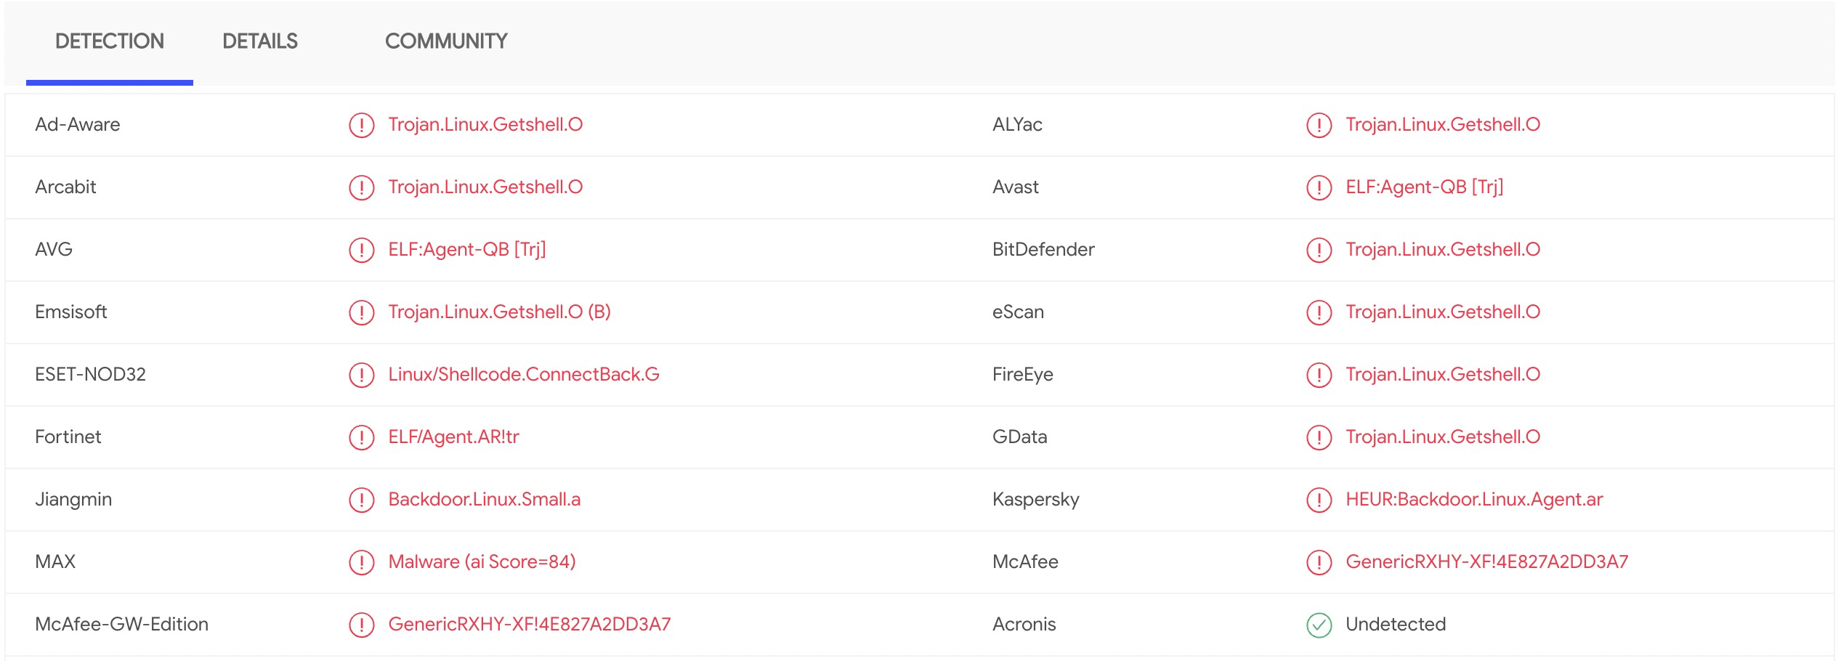Screen dimensions: 1841x661
Task: Click the warning icon in the Jiangmin row
Action: [361, 500]
